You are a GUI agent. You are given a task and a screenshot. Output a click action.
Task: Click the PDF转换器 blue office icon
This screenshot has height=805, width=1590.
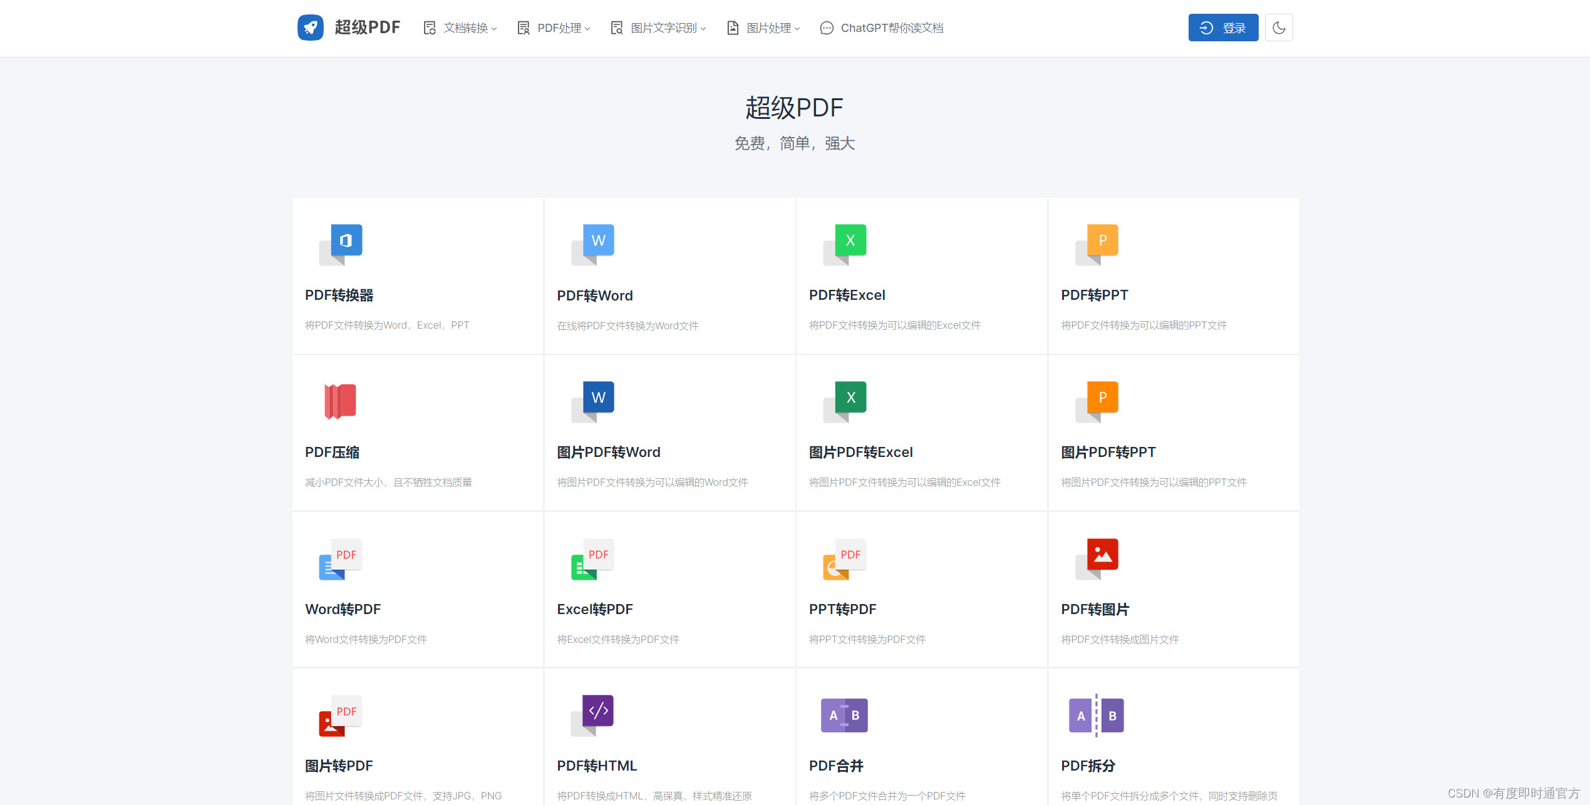(341, 244)
